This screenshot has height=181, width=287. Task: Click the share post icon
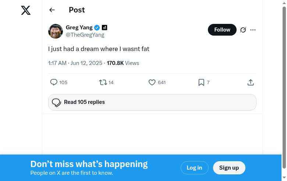tap(251, 82)
